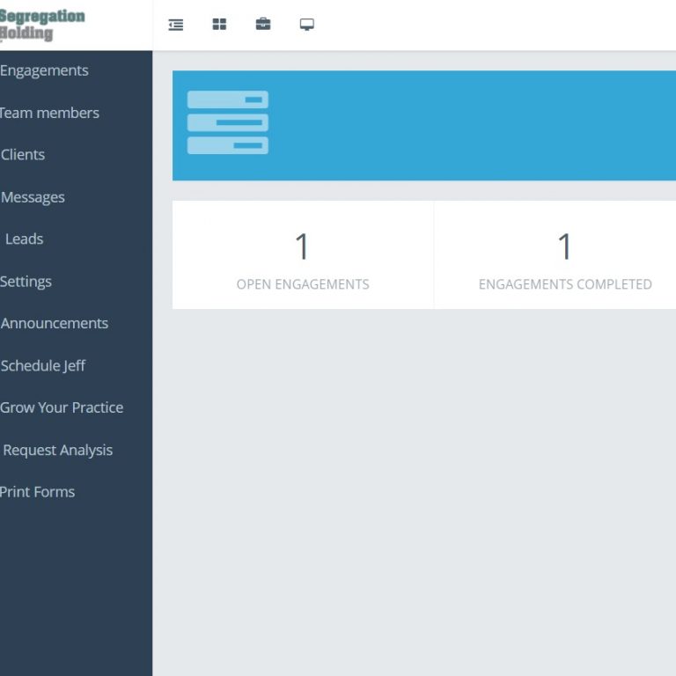Select Request Analysis in sidebar
Image resolution: width=676 pixels, height=676 pixels.
pos(58,450)
